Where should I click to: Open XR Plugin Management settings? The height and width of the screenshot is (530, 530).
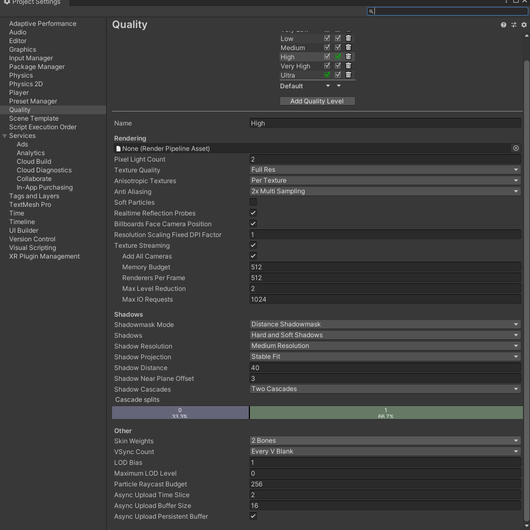point(44,256)
